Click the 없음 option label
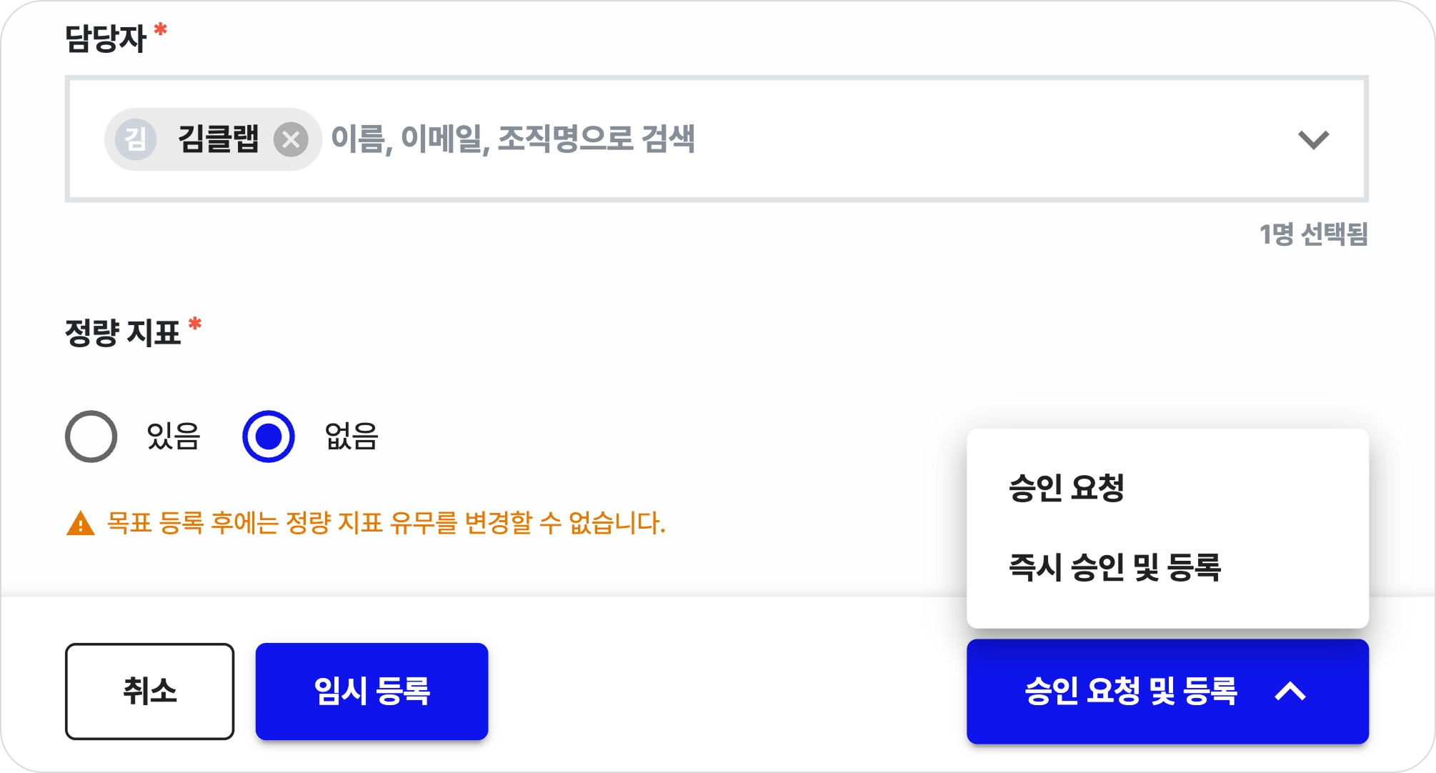The image size is (1436, 773). tap(351, 437)
